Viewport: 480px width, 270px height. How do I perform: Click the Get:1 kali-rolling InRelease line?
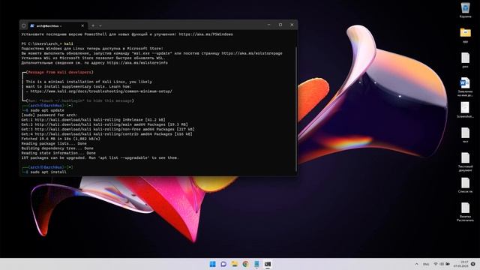93,120
